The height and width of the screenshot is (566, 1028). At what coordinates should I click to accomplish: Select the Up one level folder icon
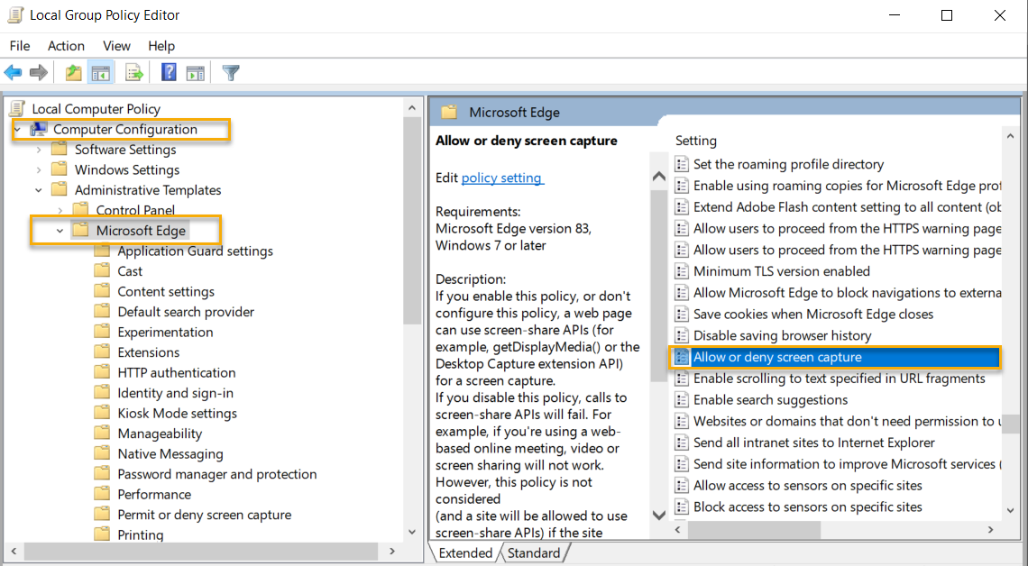pyautogui.click(x=72, y=72)
